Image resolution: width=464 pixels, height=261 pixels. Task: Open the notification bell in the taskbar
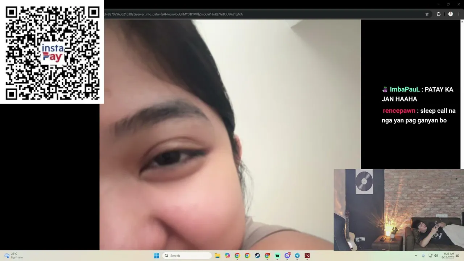click(458, 256)
